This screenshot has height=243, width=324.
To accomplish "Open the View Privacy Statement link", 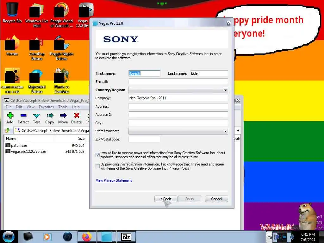I will coord(114,180).
